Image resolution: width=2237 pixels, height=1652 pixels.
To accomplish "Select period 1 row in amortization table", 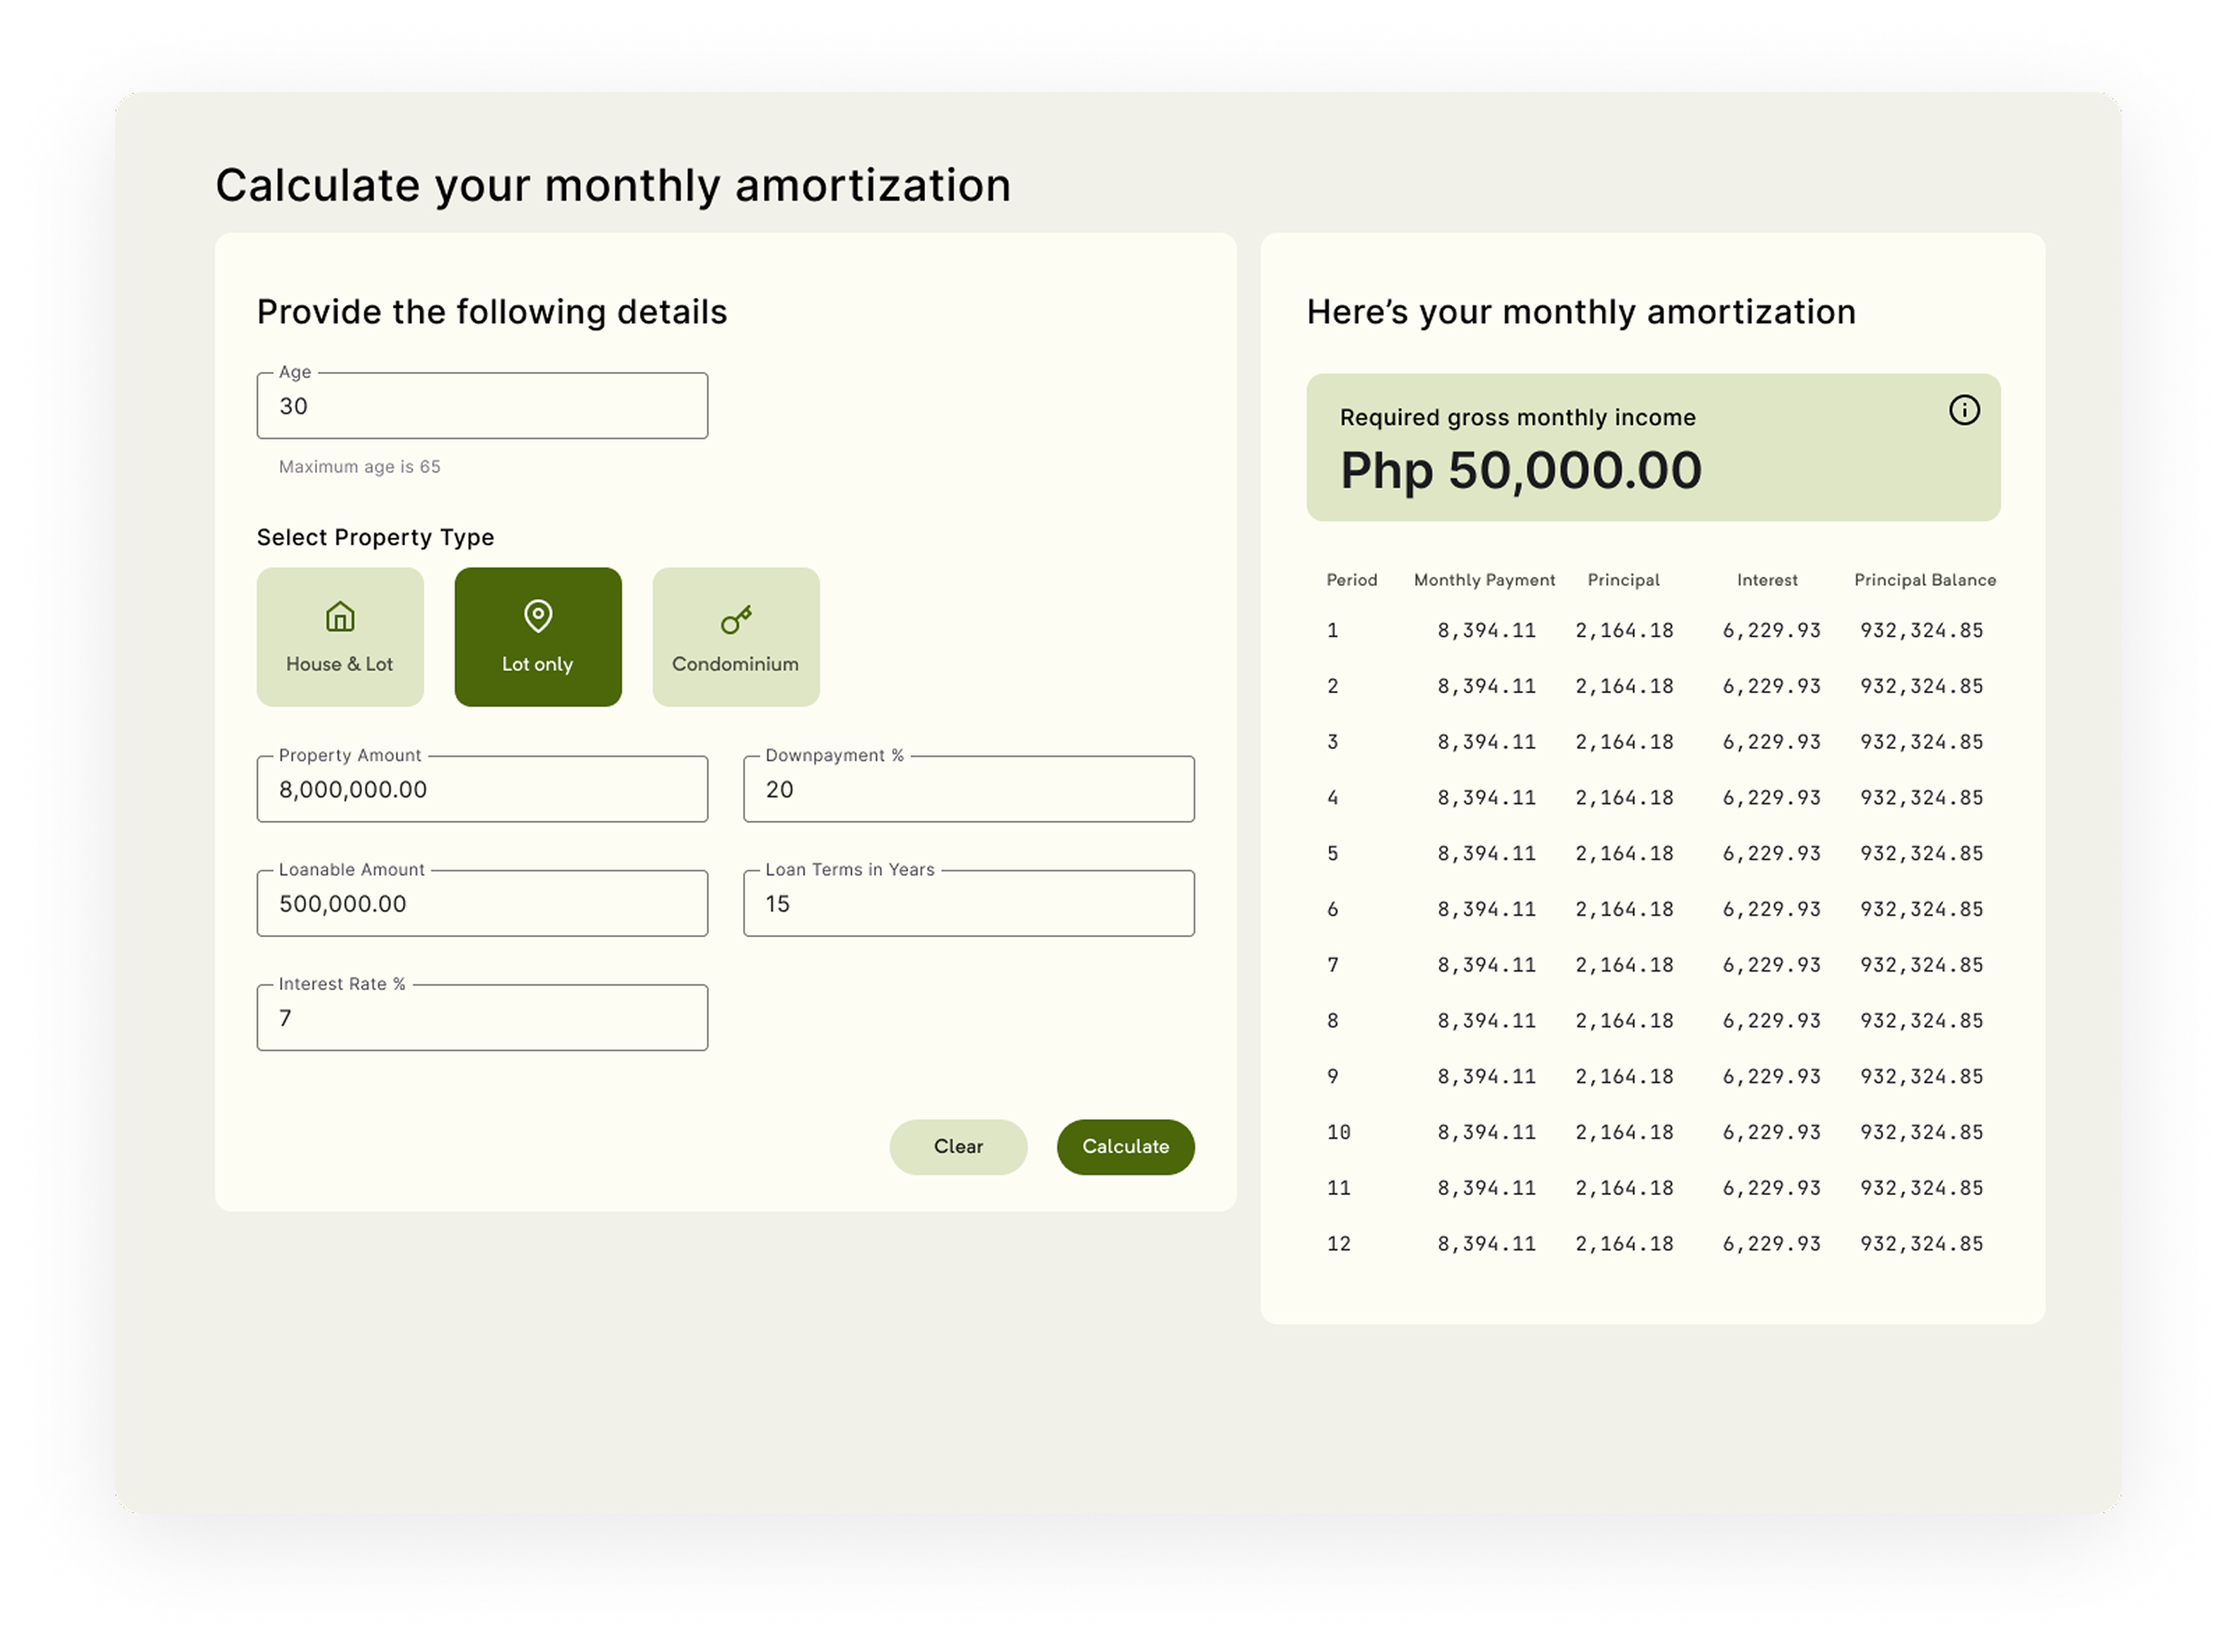I will pyautogui.click(x=1654, y=631).
